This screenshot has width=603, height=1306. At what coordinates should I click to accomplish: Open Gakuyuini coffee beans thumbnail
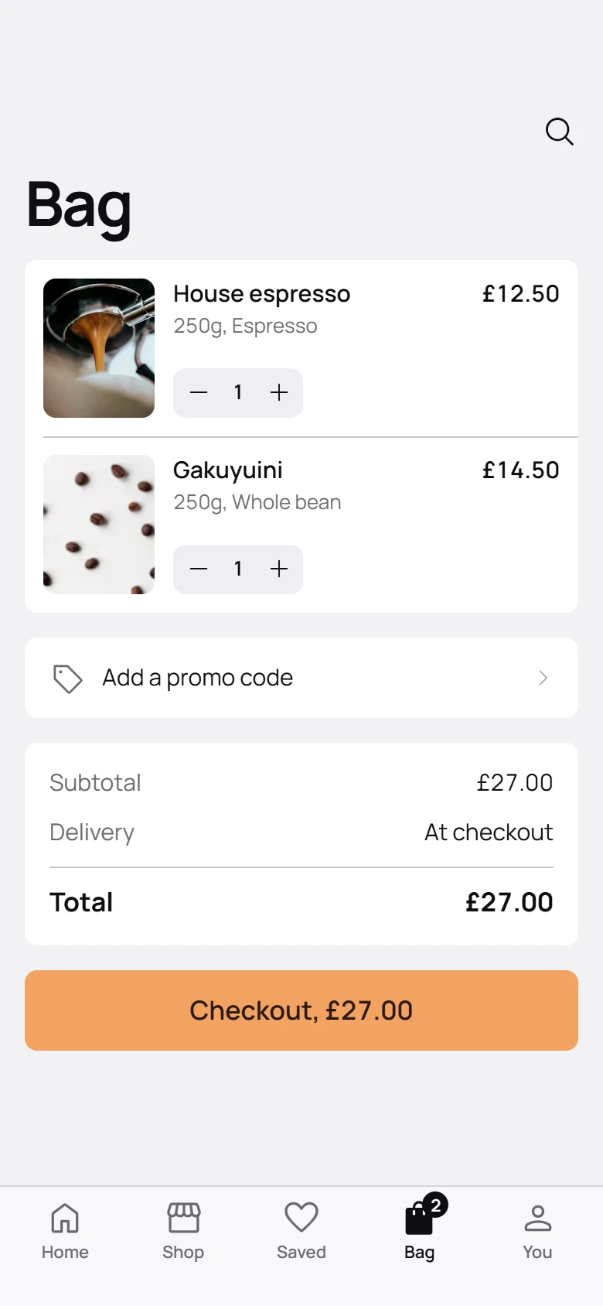tap(99, 525)
